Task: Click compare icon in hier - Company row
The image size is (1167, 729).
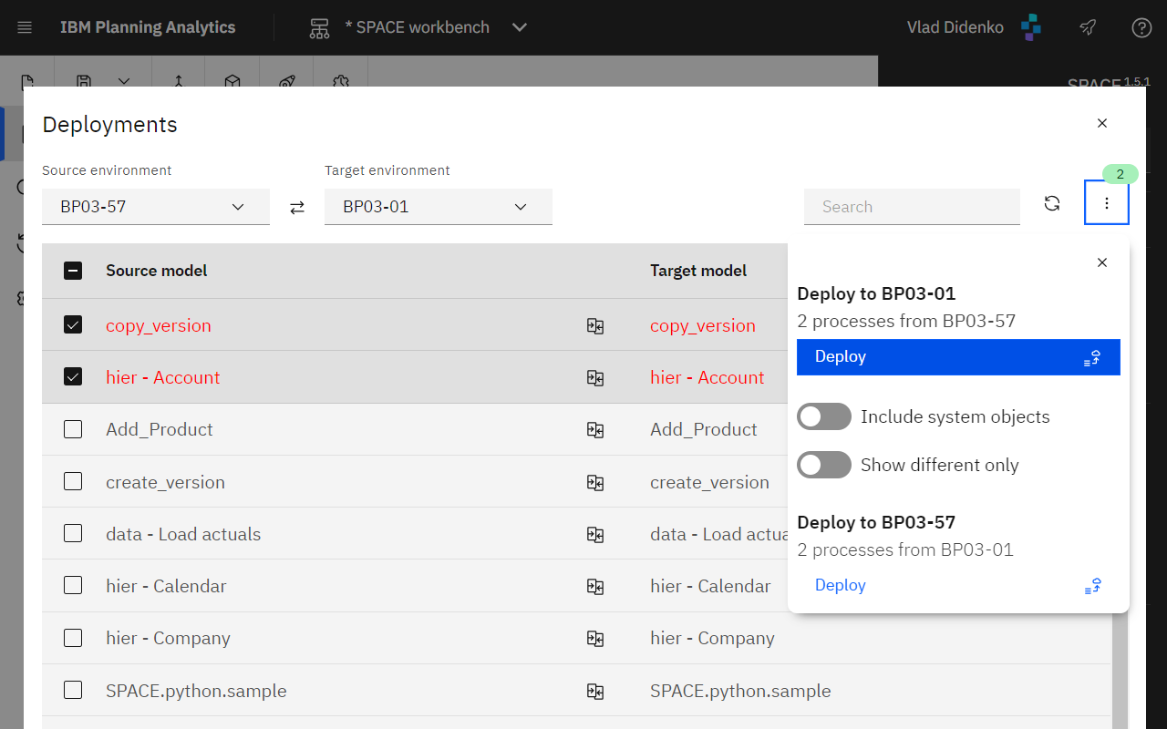Action: tap(595, 639)
